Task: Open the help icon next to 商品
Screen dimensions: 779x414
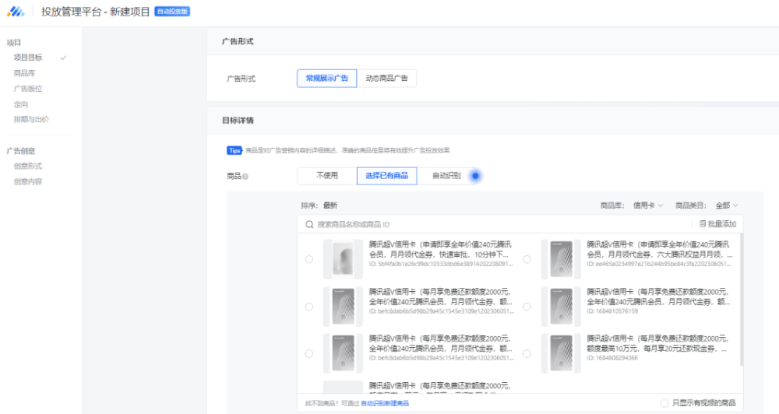Action: click(x=245, y=177)
